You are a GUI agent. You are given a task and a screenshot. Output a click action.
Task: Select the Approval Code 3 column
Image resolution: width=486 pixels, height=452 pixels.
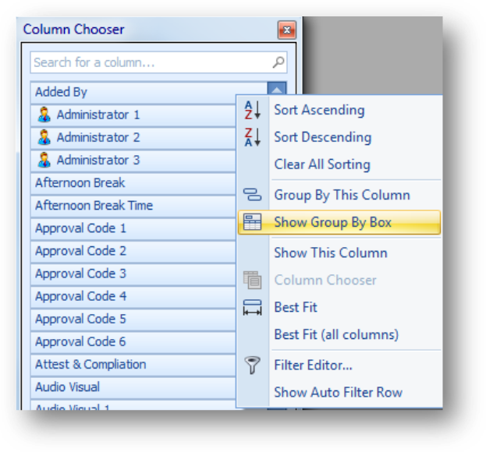coord(133,274)
